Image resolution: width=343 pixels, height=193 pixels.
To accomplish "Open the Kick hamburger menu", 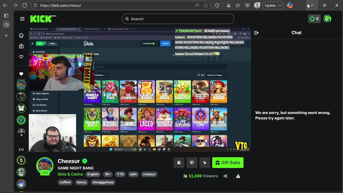I will click(22, 19).
